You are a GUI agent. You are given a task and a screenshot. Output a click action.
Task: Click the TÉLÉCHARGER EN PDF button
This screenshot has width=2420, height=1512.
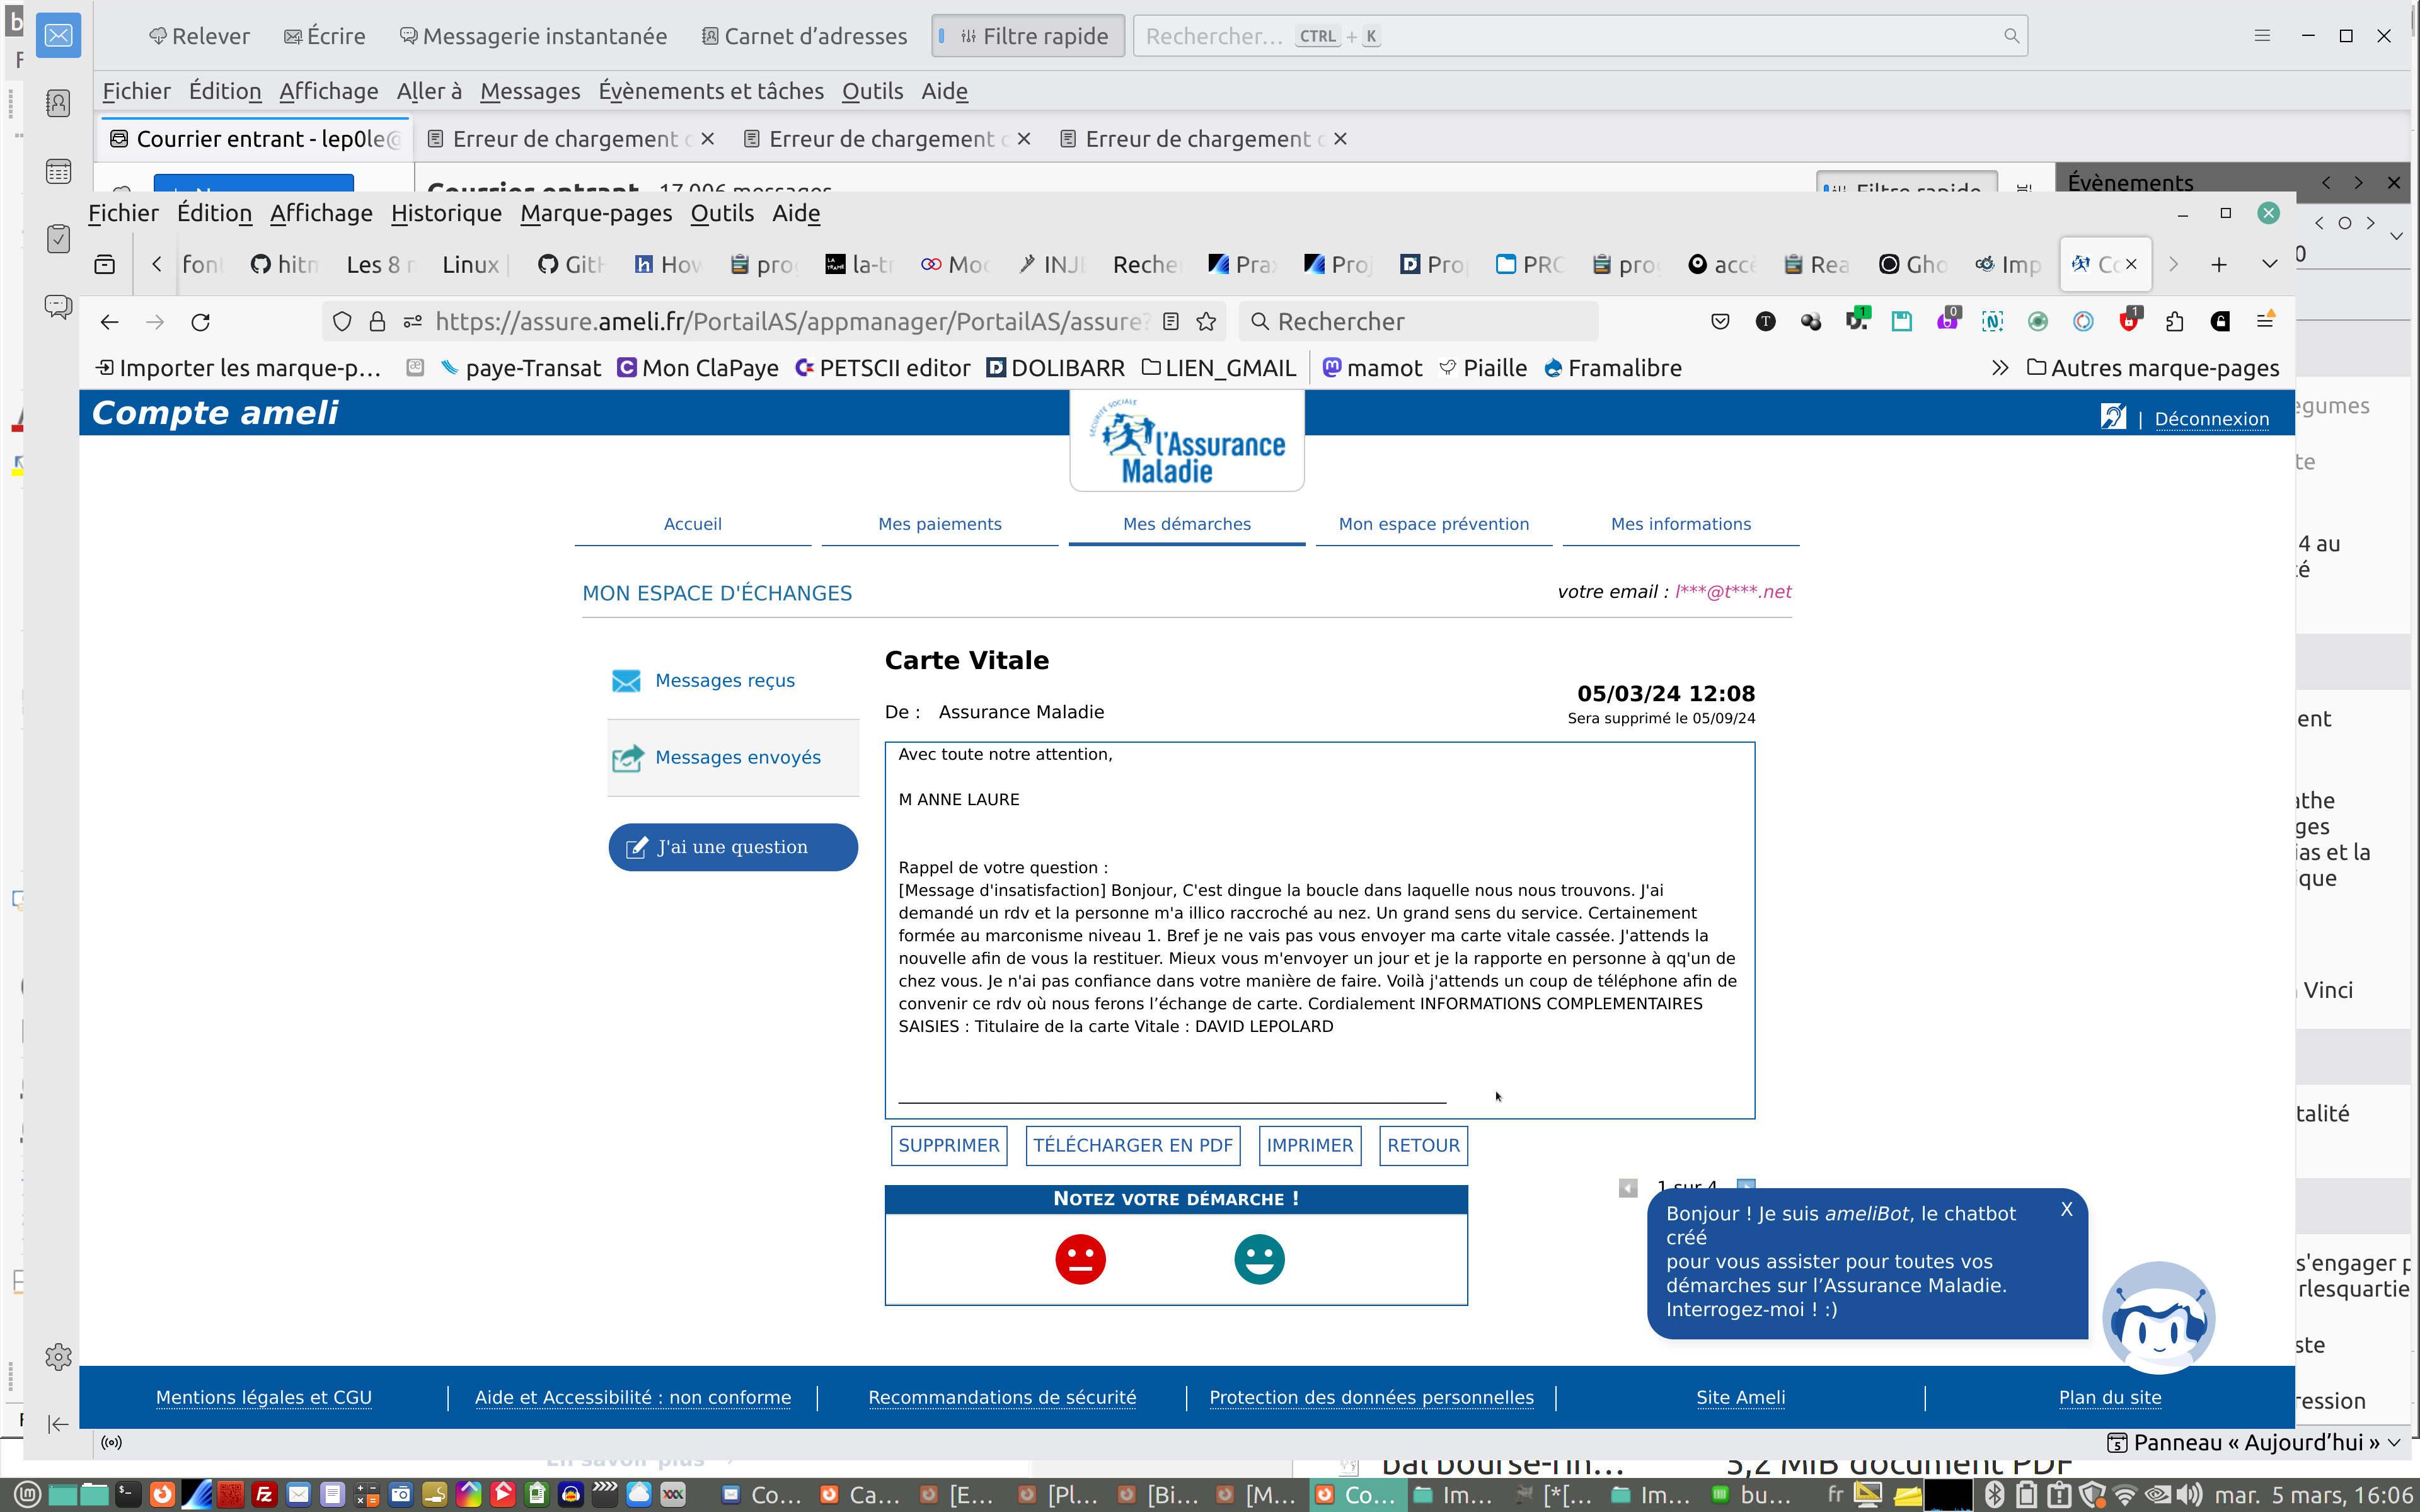[1132, 1145]
